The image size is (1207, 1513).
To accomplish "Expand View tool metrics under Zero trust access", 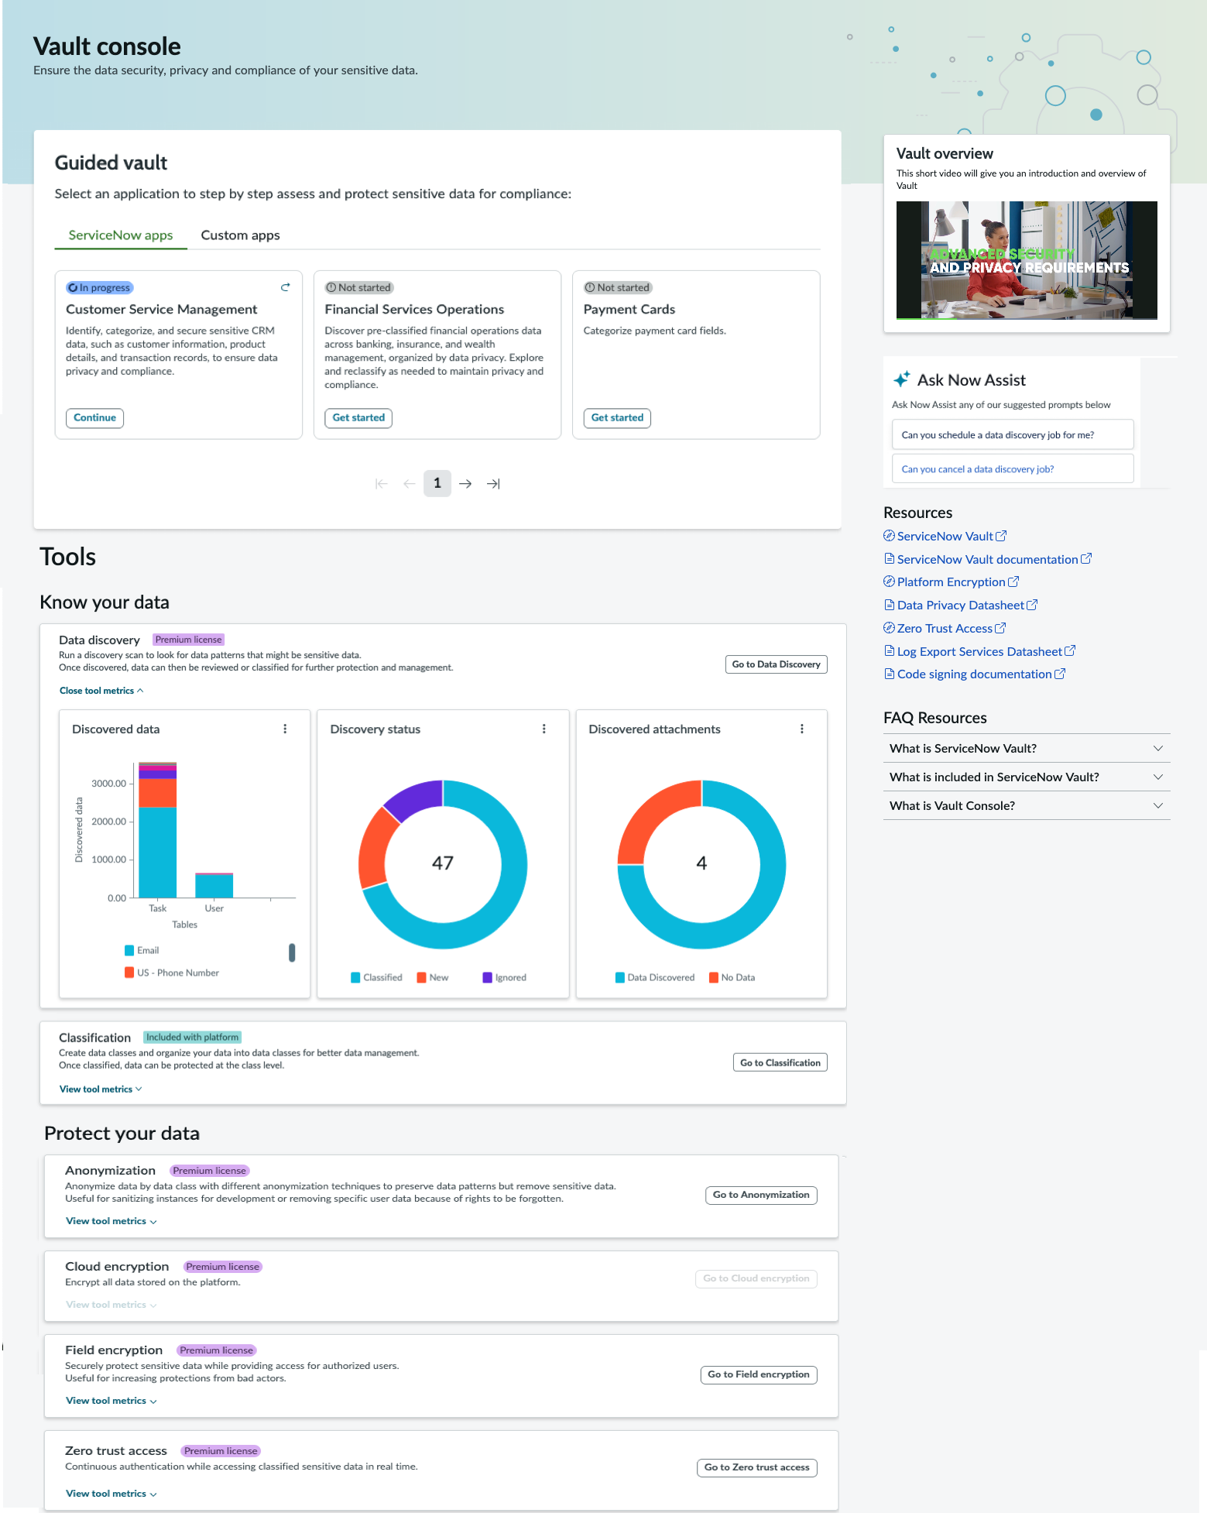I will click(111, 1494).
